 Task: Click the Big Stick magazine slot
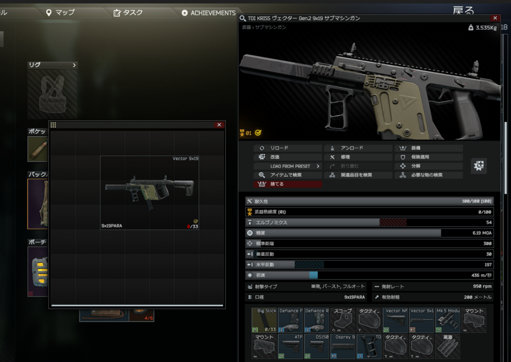tap(264, 320)
